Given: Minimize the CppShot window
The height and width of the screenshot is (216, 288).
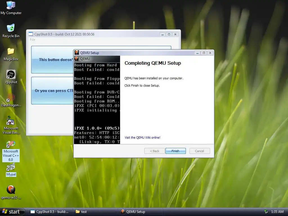Looking at the screenshot, I should point(162,34).
